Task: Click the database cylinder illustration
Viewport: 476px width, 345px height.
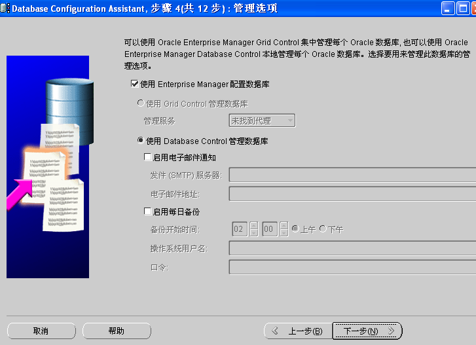Action: [x=70, y=111]
